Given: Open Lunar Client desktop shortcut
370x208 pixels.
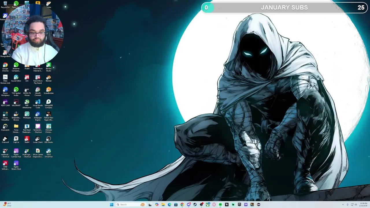Looking at the screenshot, I should (x=38, y=140).
